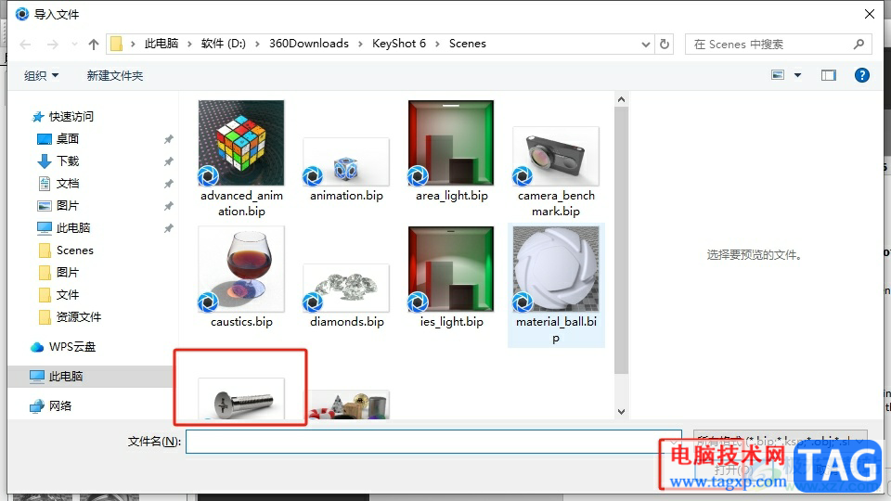Create a new folder with 新建文件夹

pos(115,75)
